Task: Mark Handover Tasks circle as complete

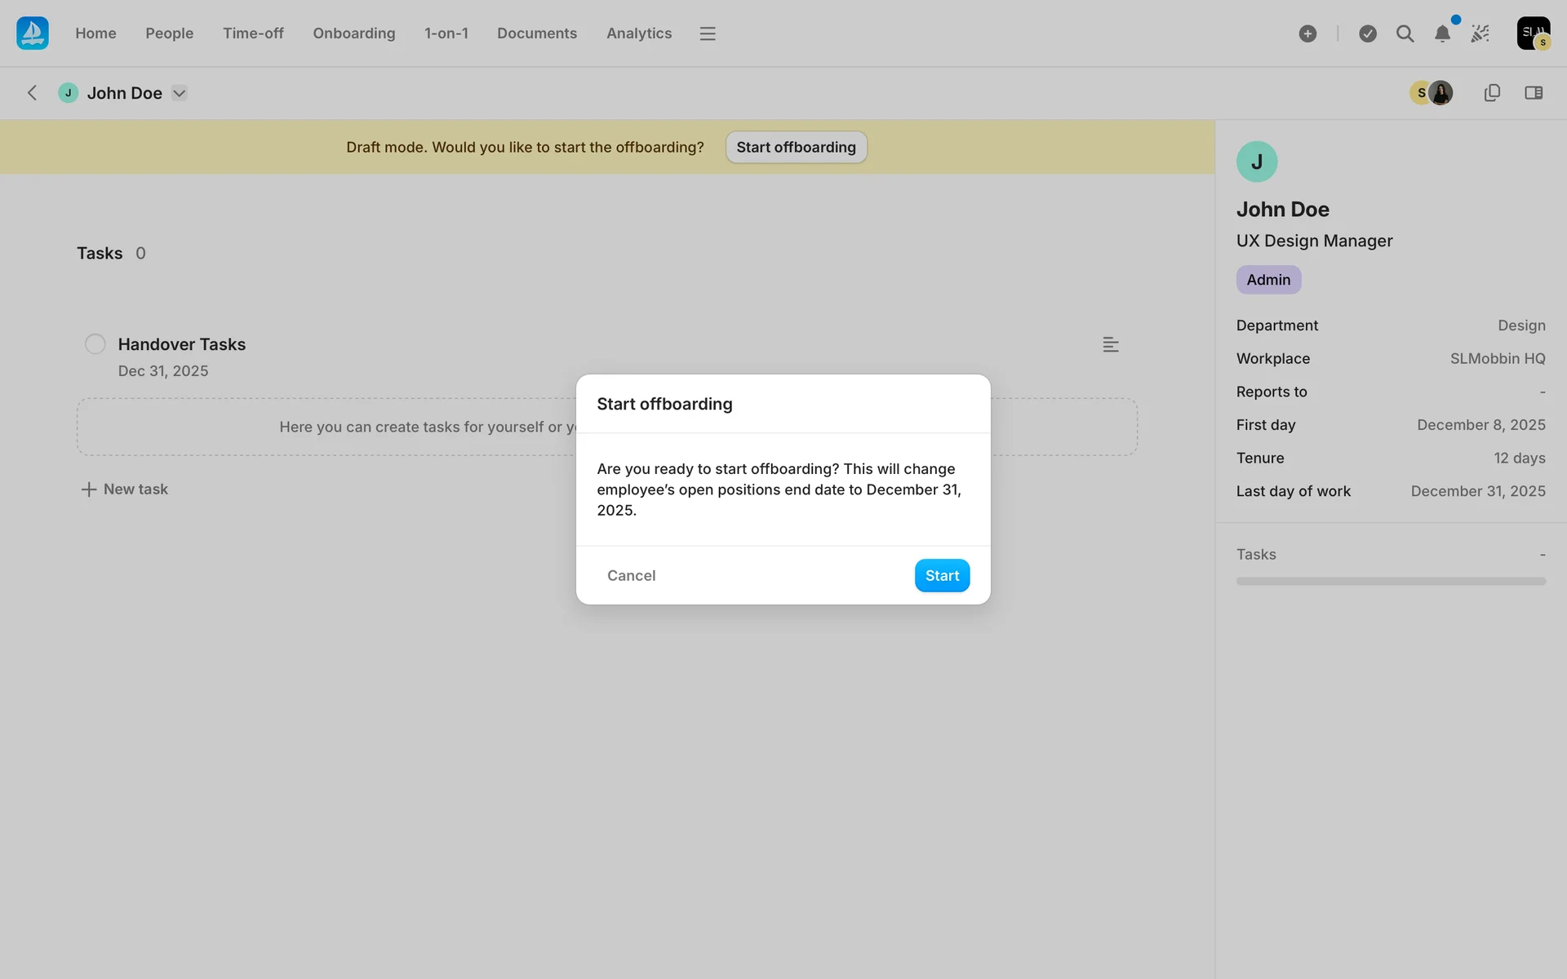Action: [x=95, y=344]
